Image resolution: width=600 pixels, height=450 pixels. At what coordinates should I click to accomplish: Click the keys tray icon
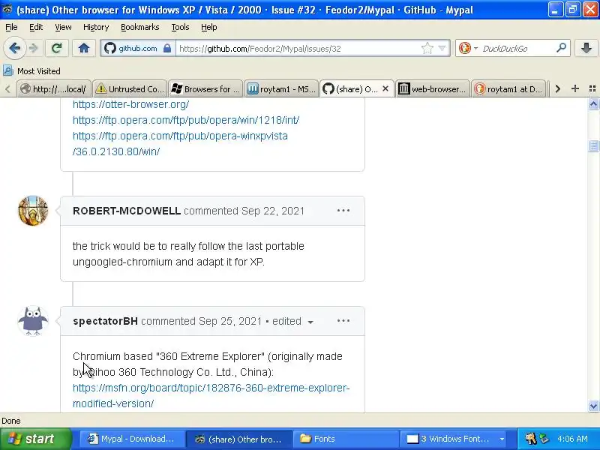(530, 439)
